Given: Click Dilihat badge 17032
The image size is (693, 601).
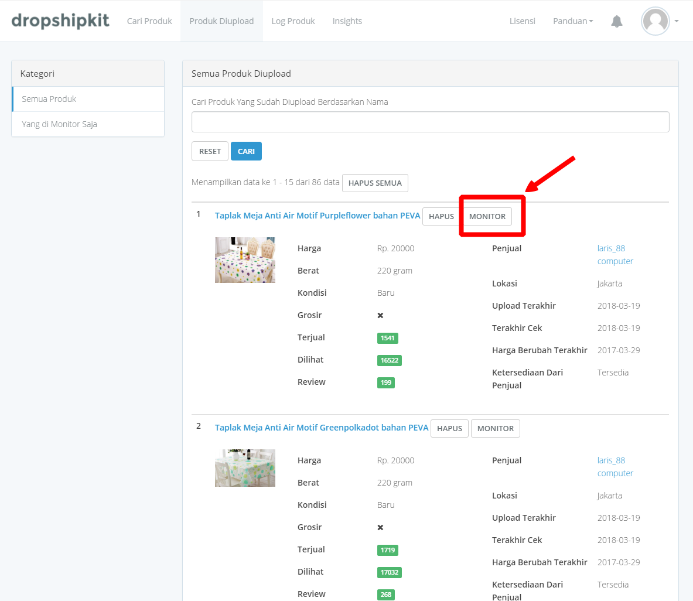Looking at the screenshot, I should pyautogui.click(x=390, y=572).
